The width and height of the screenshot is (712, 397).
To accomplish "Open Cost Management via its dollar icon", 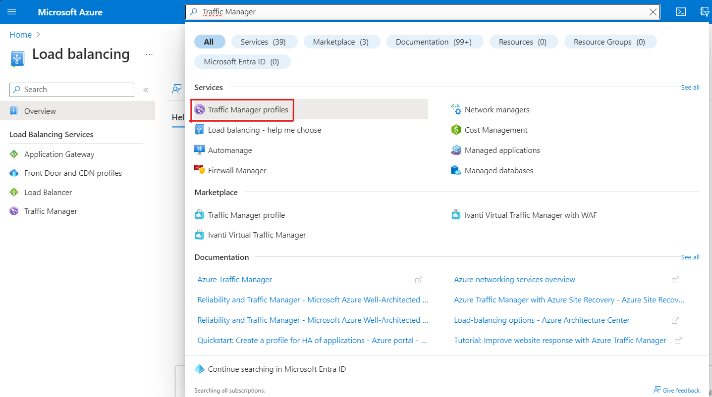I will click(x=456, y=130).
